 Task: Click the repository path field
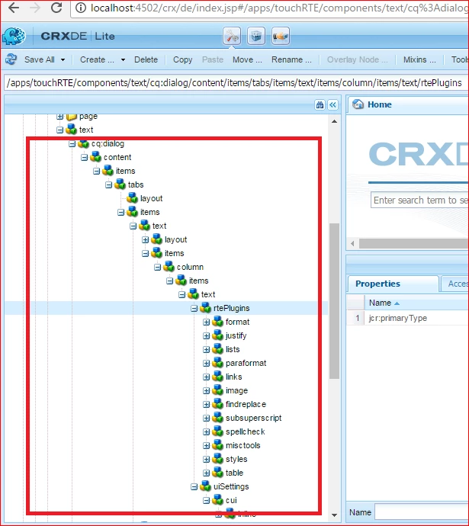(x=235, y=82)
